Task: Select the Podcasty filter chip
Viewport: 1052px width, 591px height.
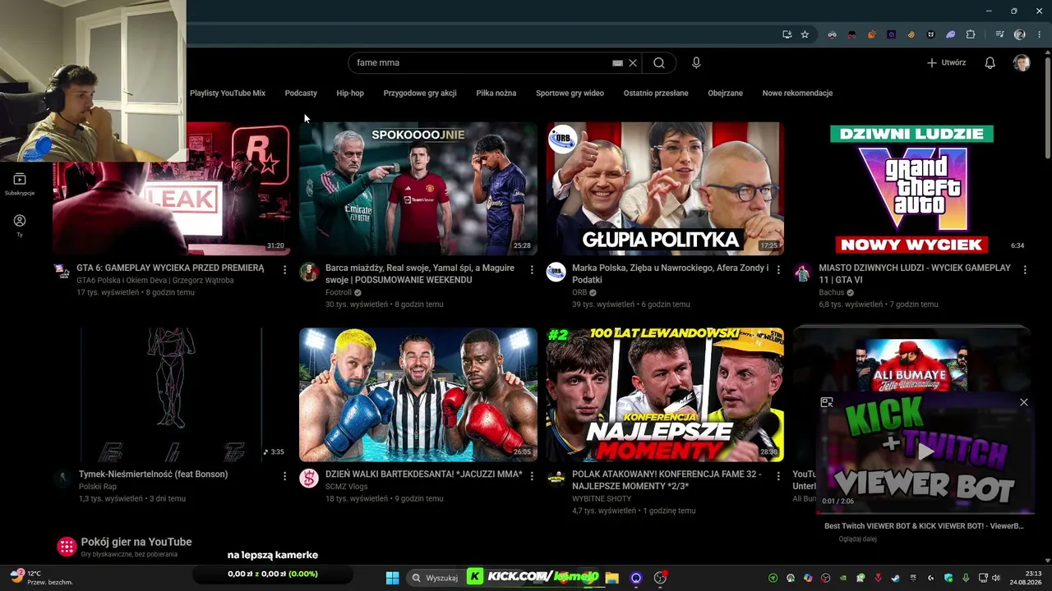Action: tap(301, 93)
